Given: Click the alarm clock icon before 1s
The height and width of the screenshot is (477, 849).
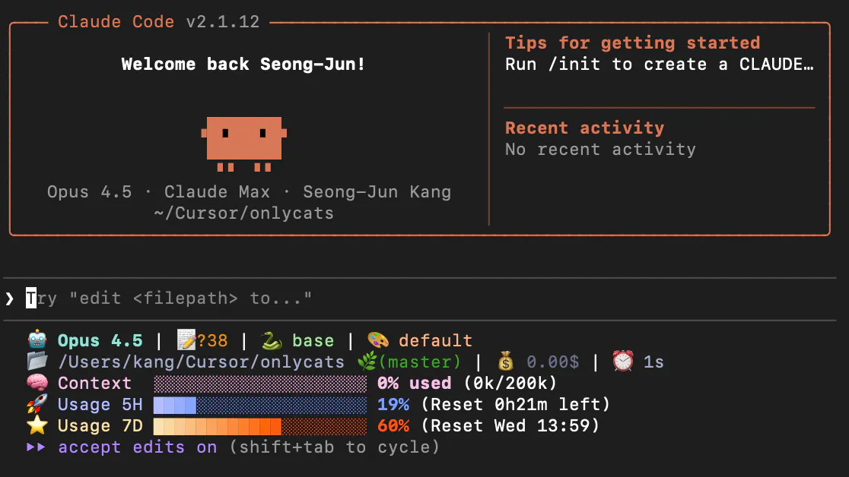Looking at the screenshot, I should (x=622, y=362).
